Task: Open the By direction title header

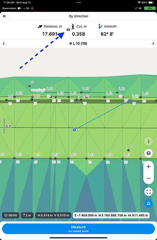Action: point(78,16)
